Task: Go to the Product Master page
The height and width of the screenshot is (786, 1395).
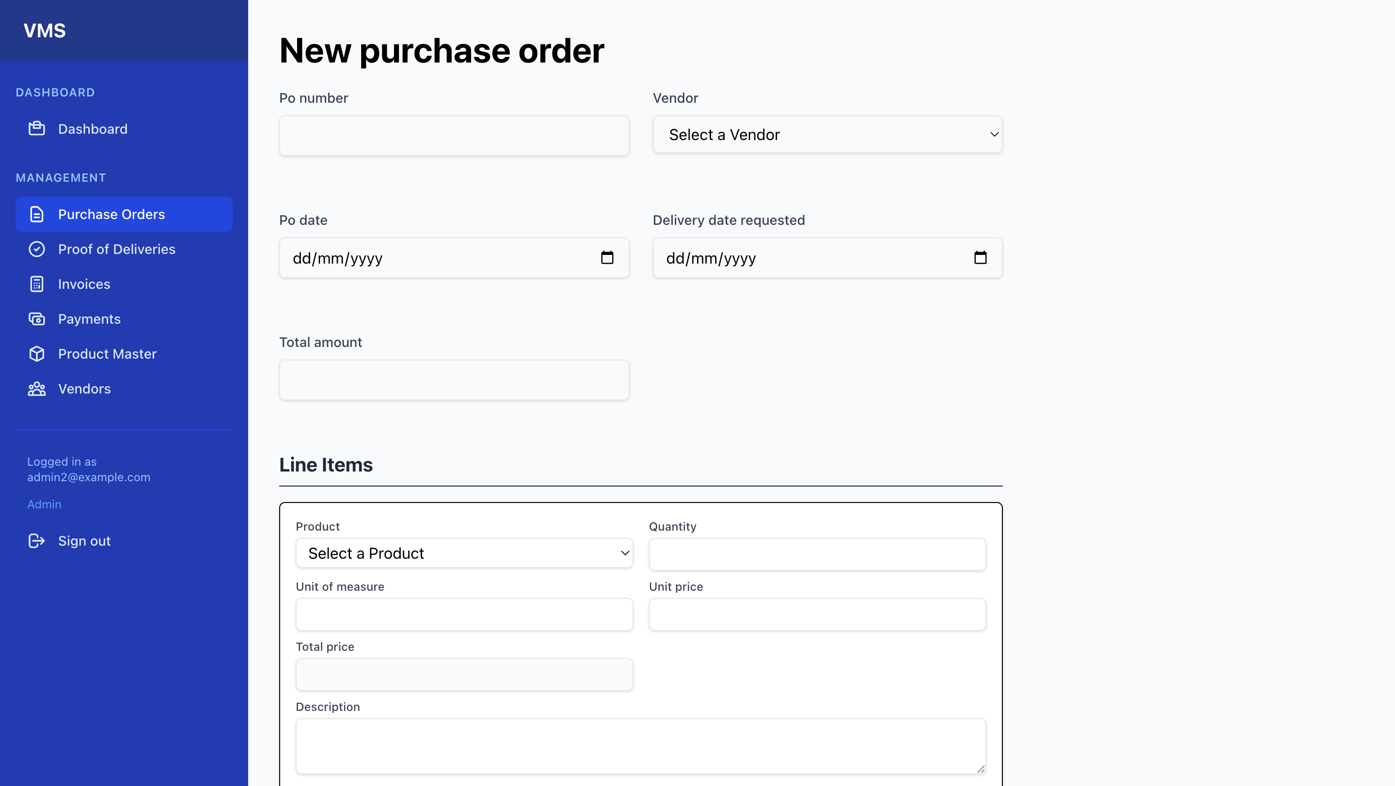Action: (107, 354)
